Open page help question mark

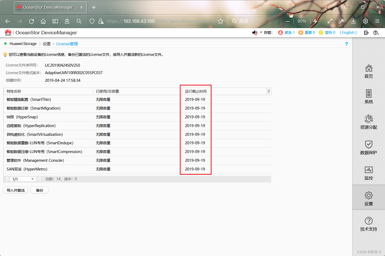[346, 44]
